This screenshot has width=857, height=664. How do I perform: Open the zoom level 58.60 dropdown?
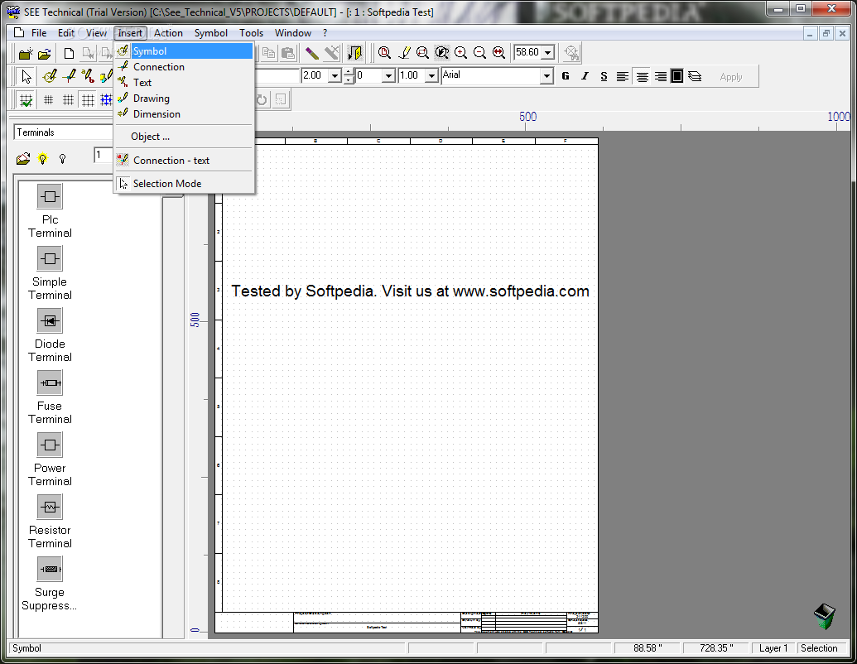pos(548,53)
